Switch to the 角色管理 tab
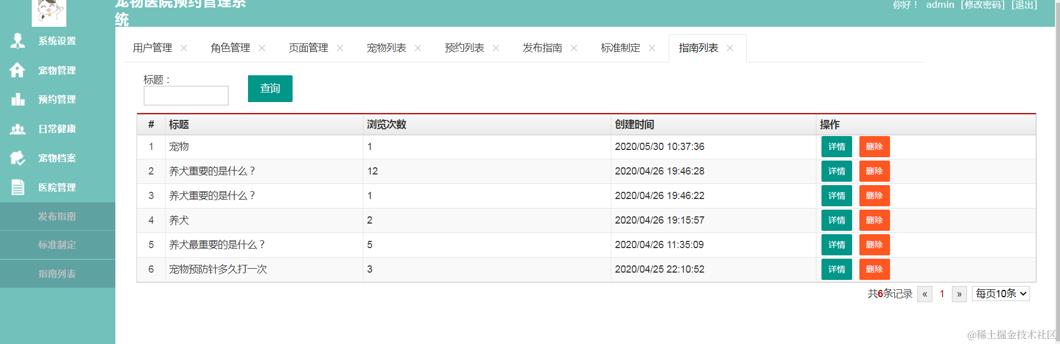Viewport: 1060px width, 344px height. [x=230, y=48]
